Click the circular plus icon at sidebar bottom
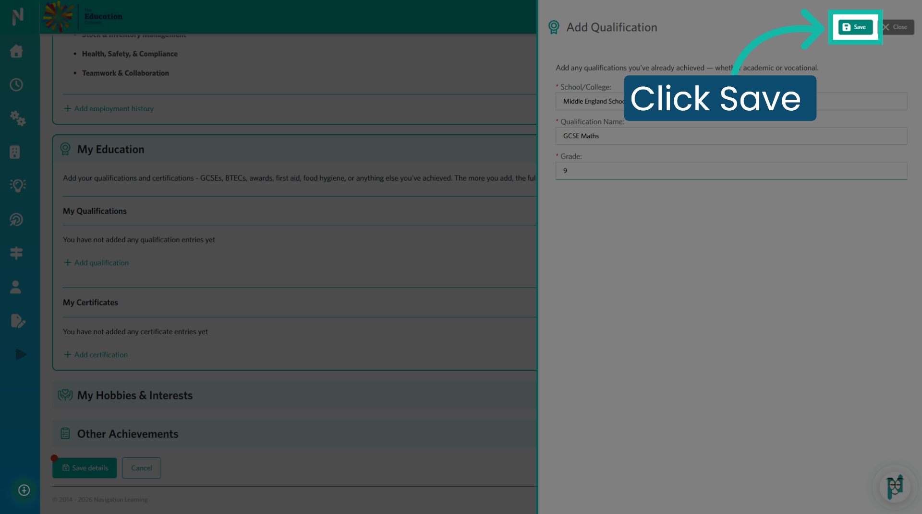This screenshot has width=922, height=514. tap(24, 490)
